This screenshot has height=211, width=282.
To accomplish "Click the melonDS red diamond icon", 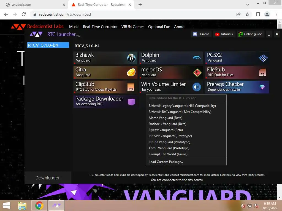I will point(197,73).
